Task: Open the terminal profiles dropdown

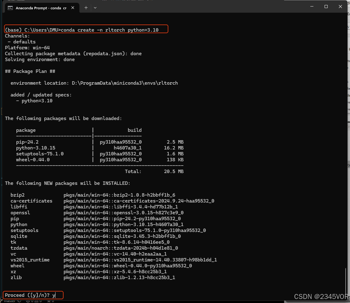Action: [x=95, y=8]
